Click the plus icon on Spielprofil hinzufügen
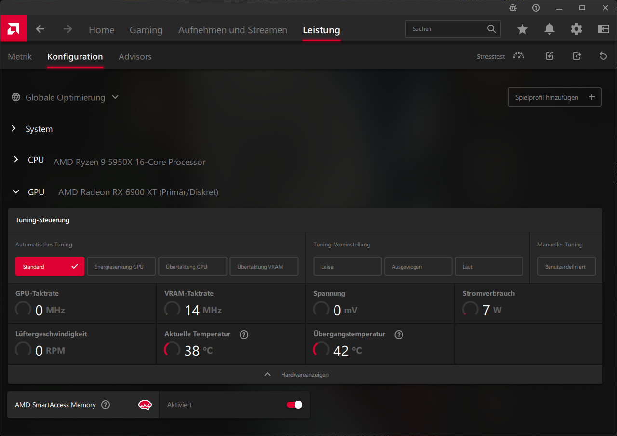This screenshot has height=436, width=617. 592,97
